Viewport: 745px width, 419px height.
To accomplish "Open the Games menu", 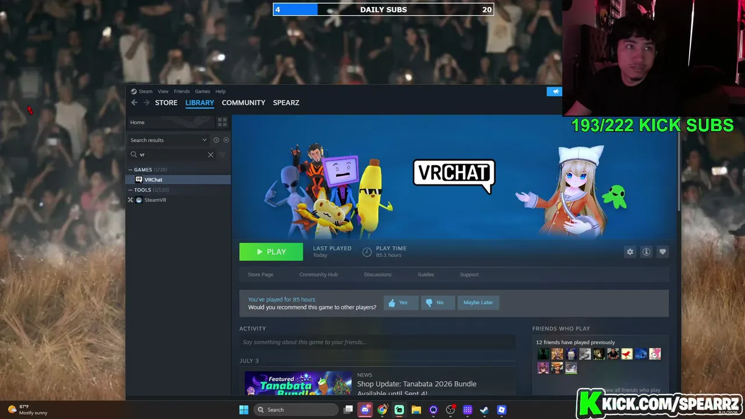I will pos(203,91).
